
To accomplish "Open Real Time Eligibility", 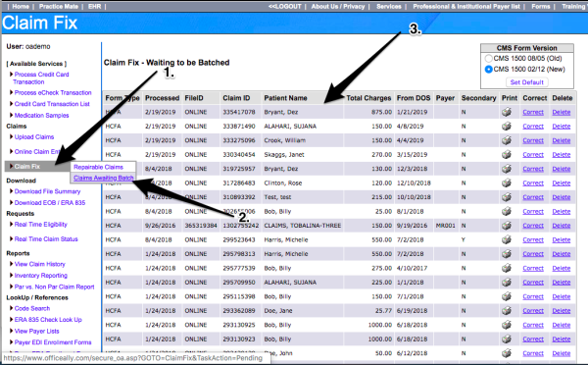I will point(40,225).
